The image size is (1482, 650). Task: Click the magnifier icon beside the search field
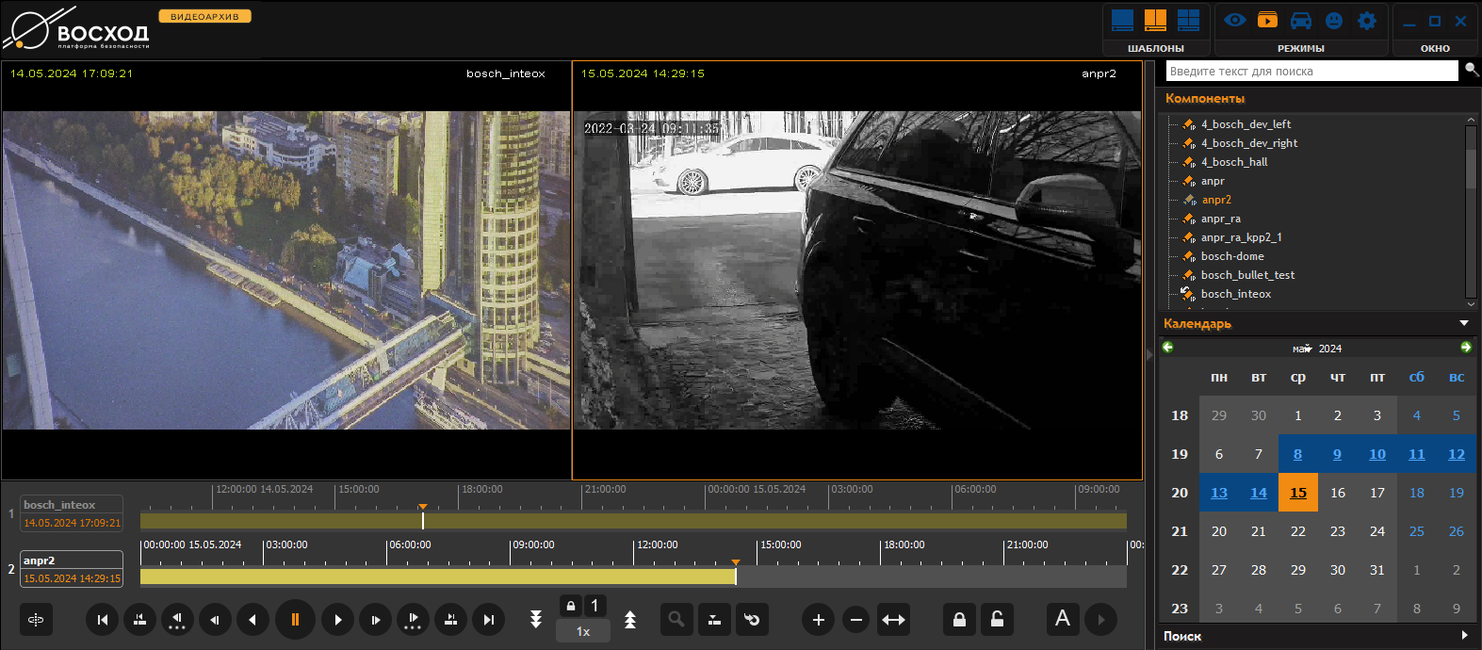coord(1471,70)
